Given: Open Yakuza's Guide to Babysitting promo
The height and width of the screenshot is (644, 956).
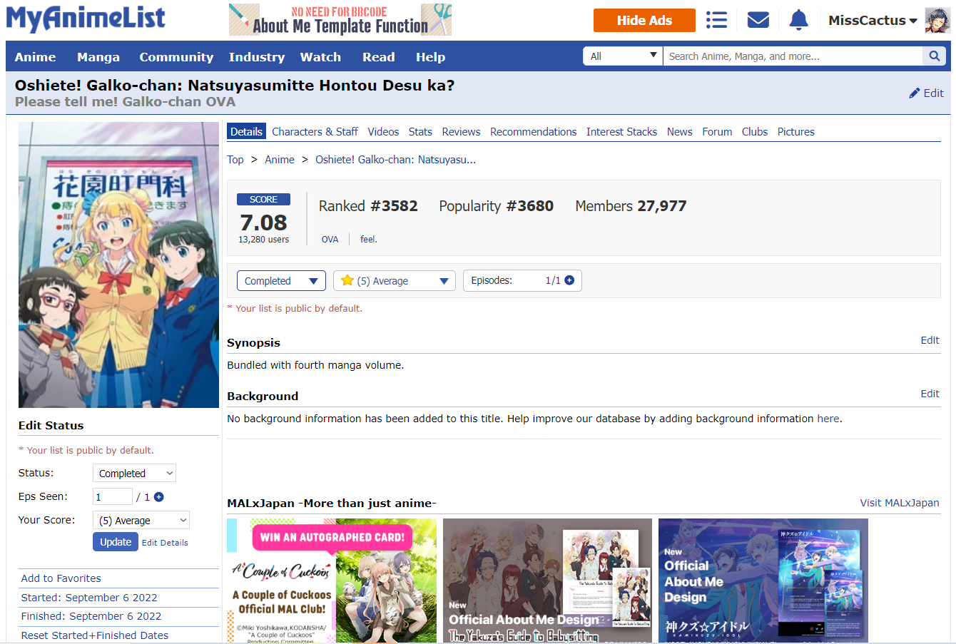Looking at the screenshot, I should tap(547, 581).
